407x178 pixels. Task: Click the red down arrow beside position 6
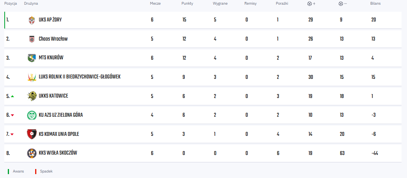click(x=12, y=115)
